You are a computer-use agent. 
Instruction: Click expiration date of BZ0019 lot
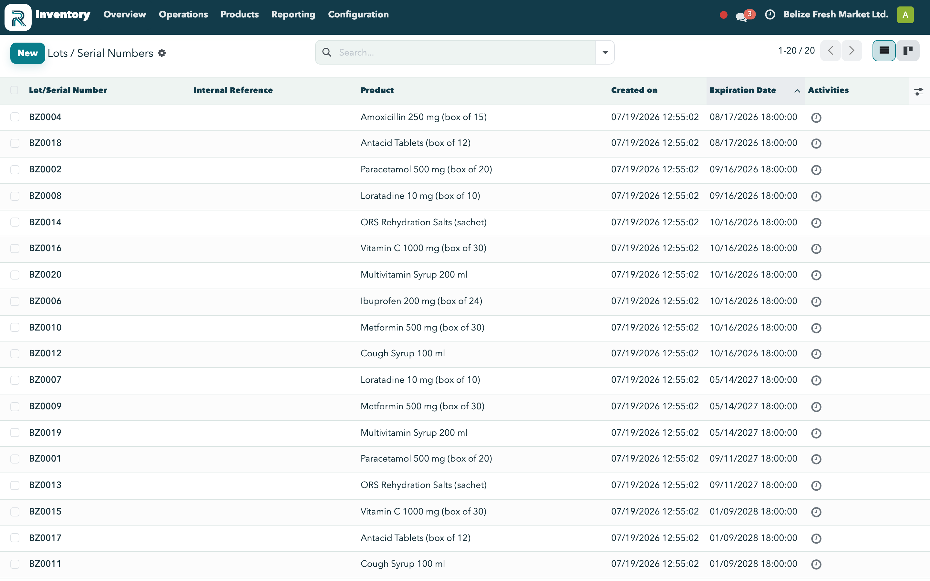tap(753, 433)
